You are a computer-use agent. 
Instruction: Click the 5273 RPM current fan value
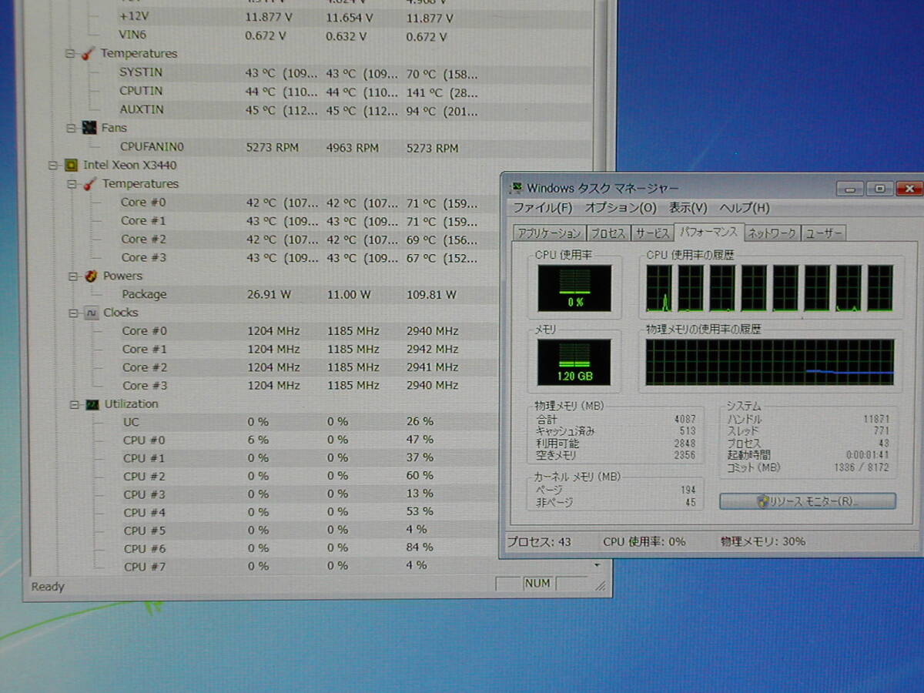tap(273, 147)
